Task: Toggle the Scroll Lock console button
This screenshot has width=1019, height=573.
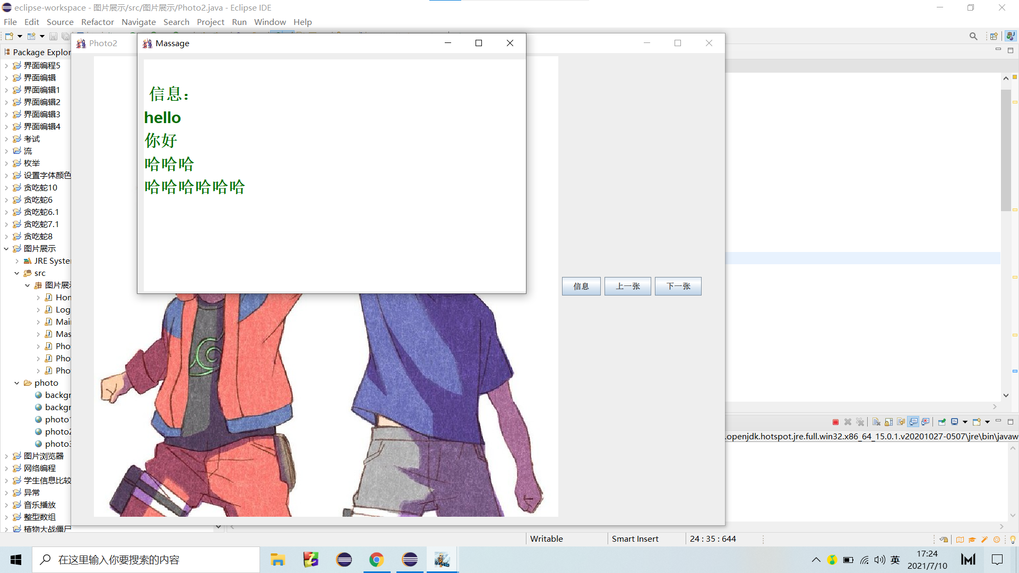Action: tap(888, 422)
